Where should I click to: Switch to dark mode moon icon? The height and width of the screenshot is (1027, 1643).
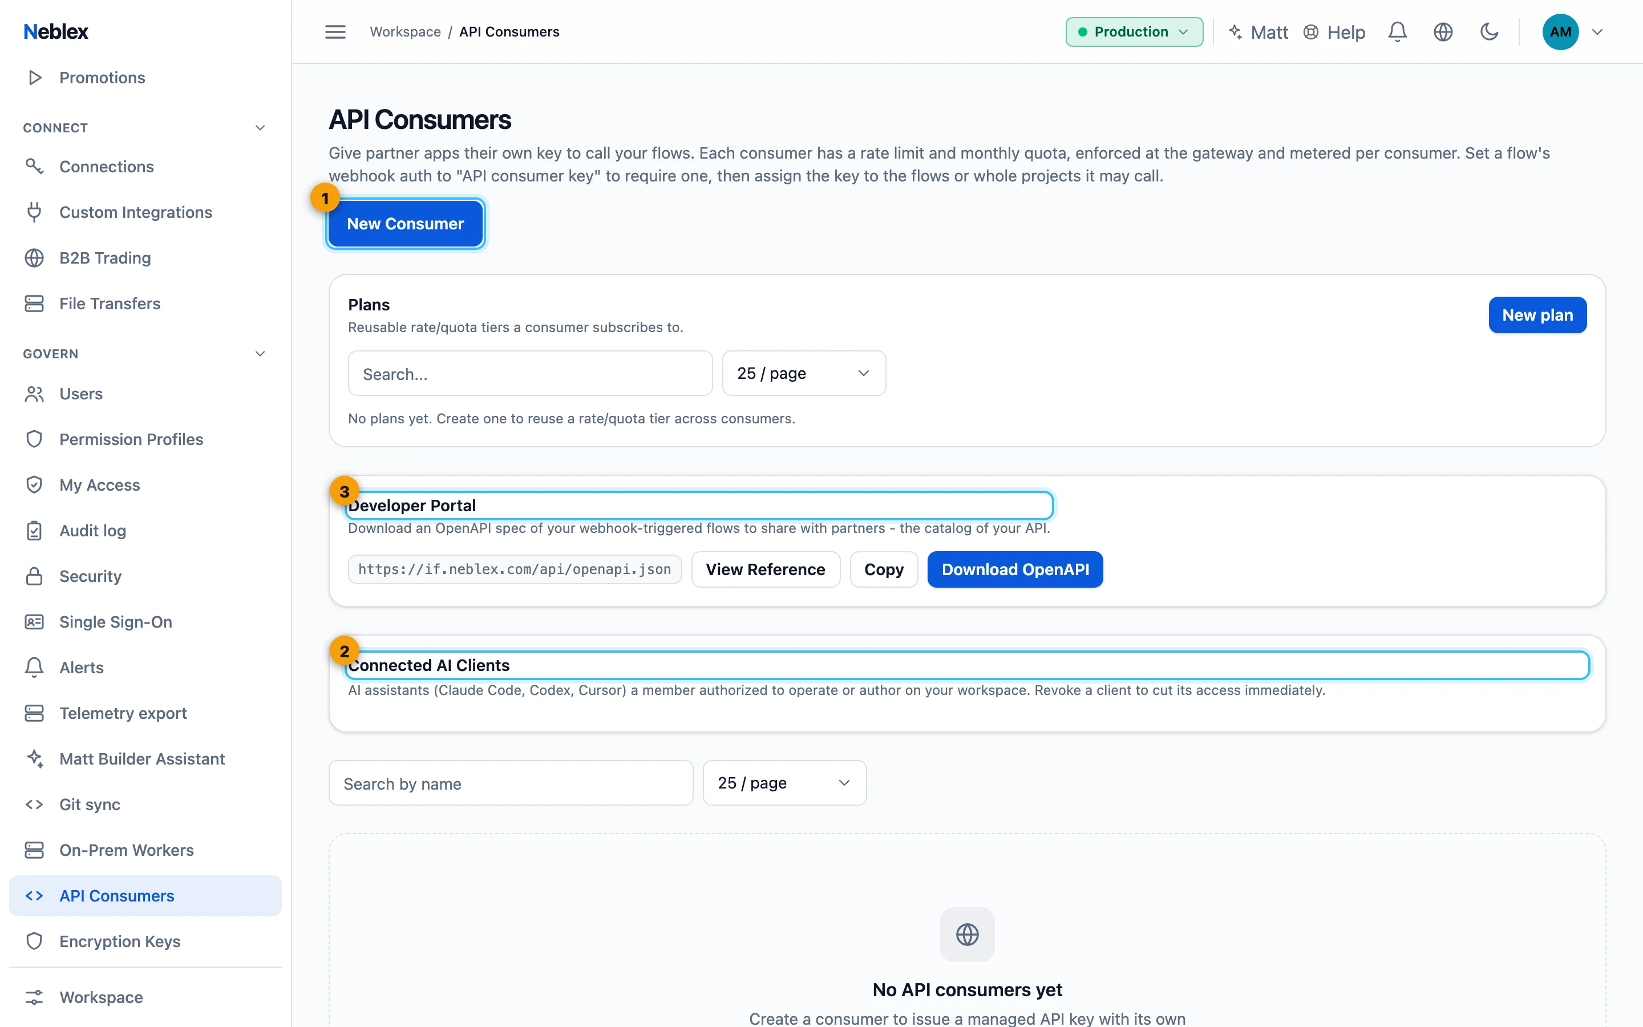click(x=1489, y=32)
